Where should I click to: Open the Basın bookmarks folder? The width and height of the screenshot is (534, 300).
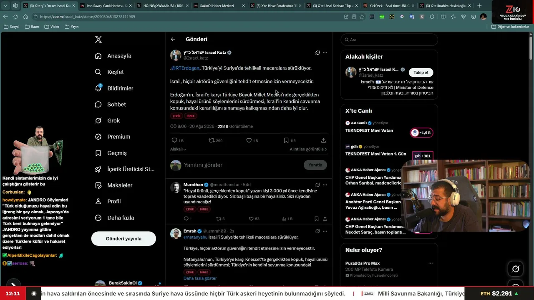pos(32,27)
